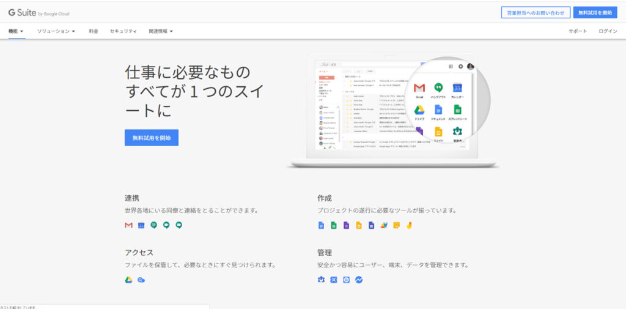
Task: Expand the ソリューション dropdown menu
Action: (x=56, y=31)
